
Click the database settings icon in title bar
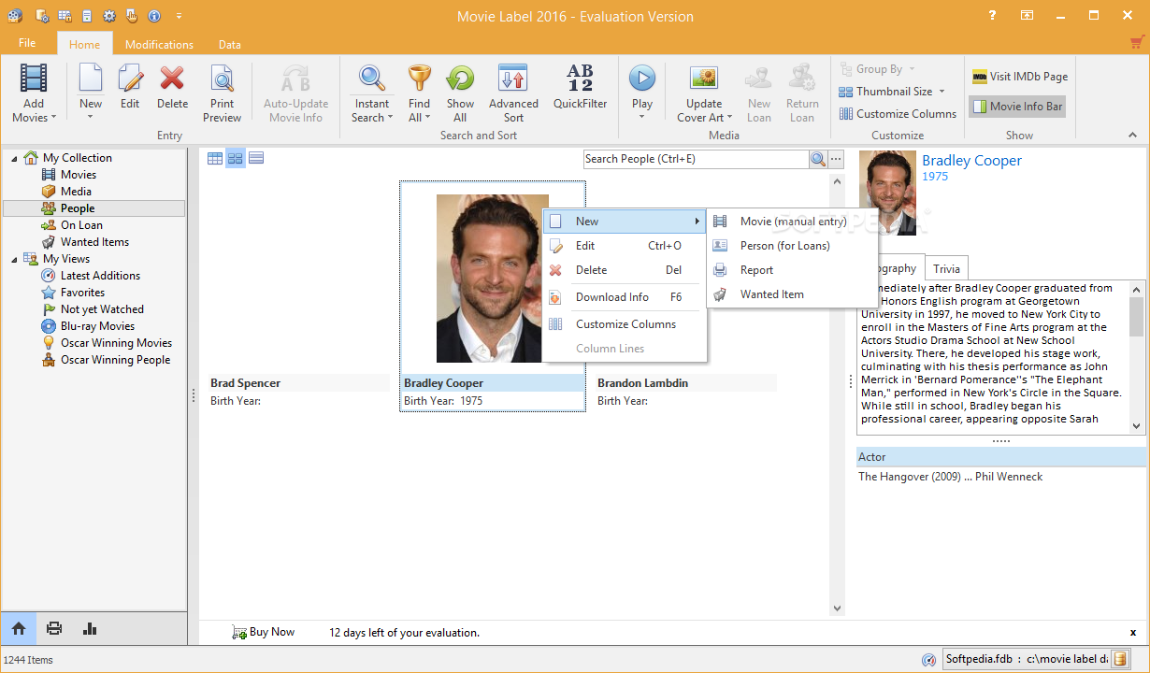coord(42,16)
